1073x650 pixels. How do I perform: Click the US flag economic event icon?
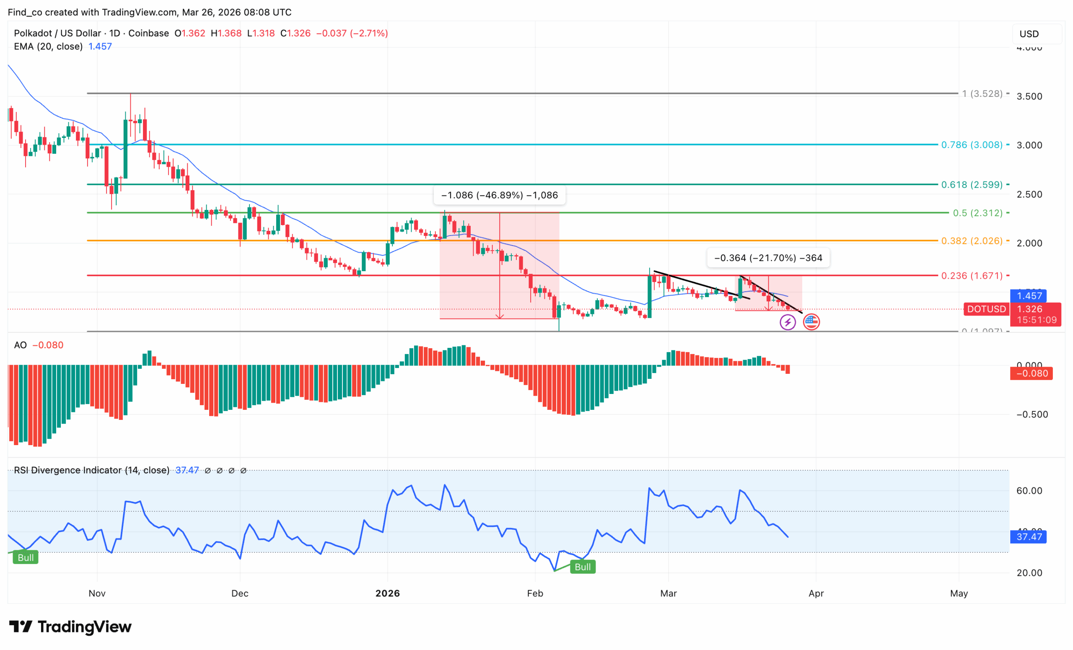811,322
